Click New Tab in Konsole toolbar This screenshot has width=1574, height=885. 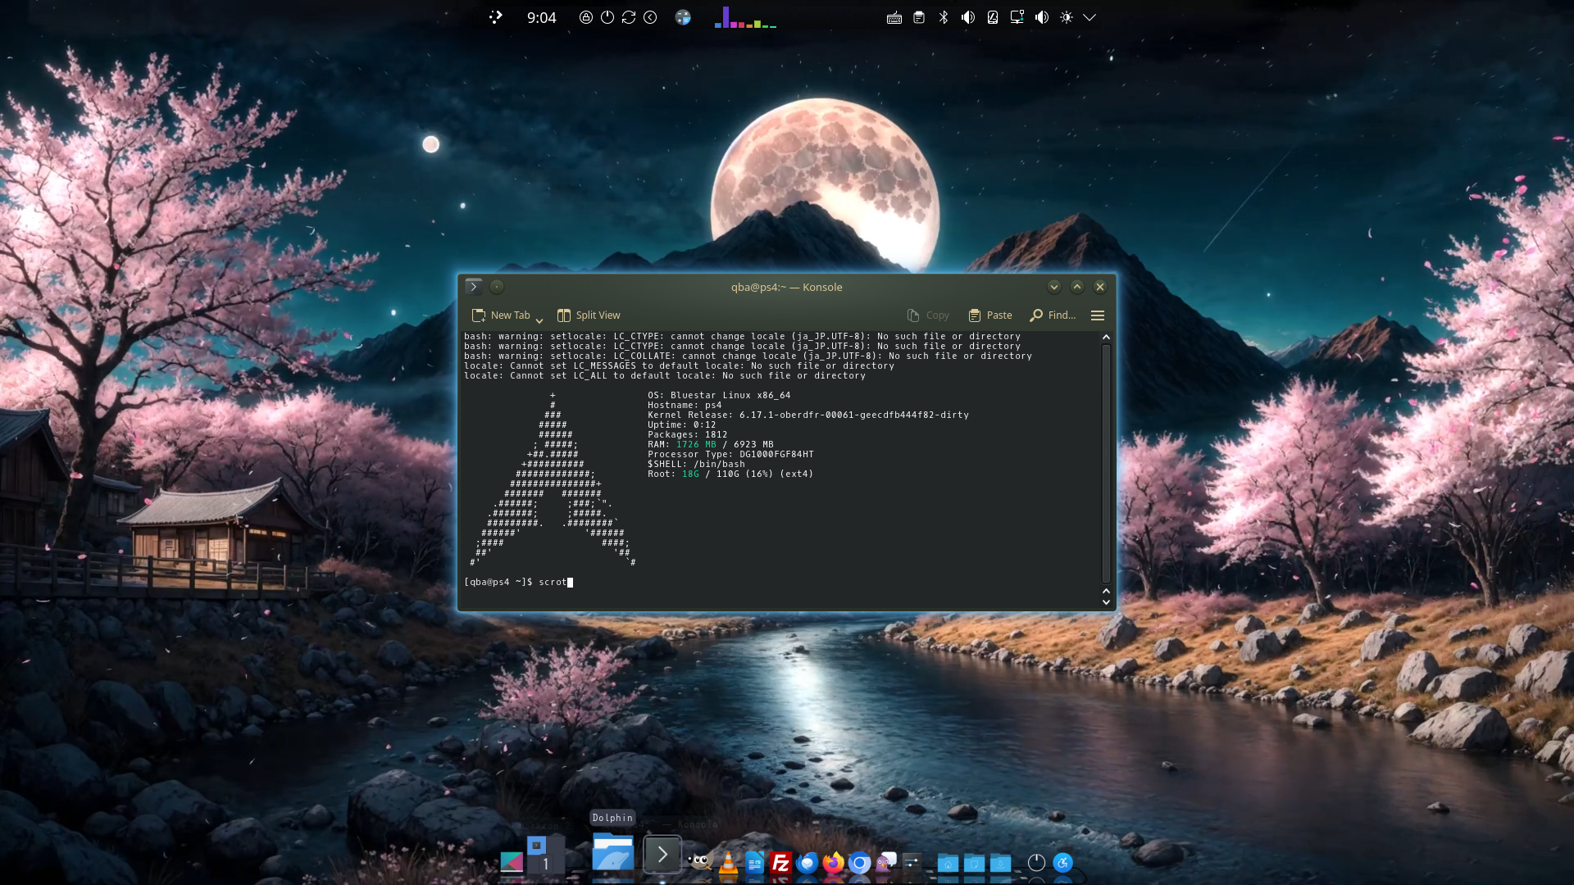501,315
